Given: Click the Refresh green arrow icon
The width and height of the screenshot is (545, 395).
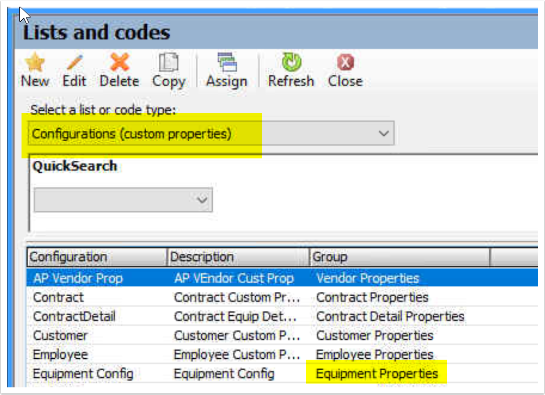Looking at the screenshot, I should pos(291,62).
